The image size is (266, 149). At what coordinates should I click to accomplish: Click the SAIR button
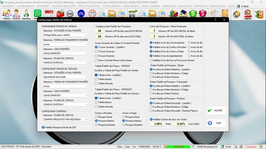[x=216, y=123]
